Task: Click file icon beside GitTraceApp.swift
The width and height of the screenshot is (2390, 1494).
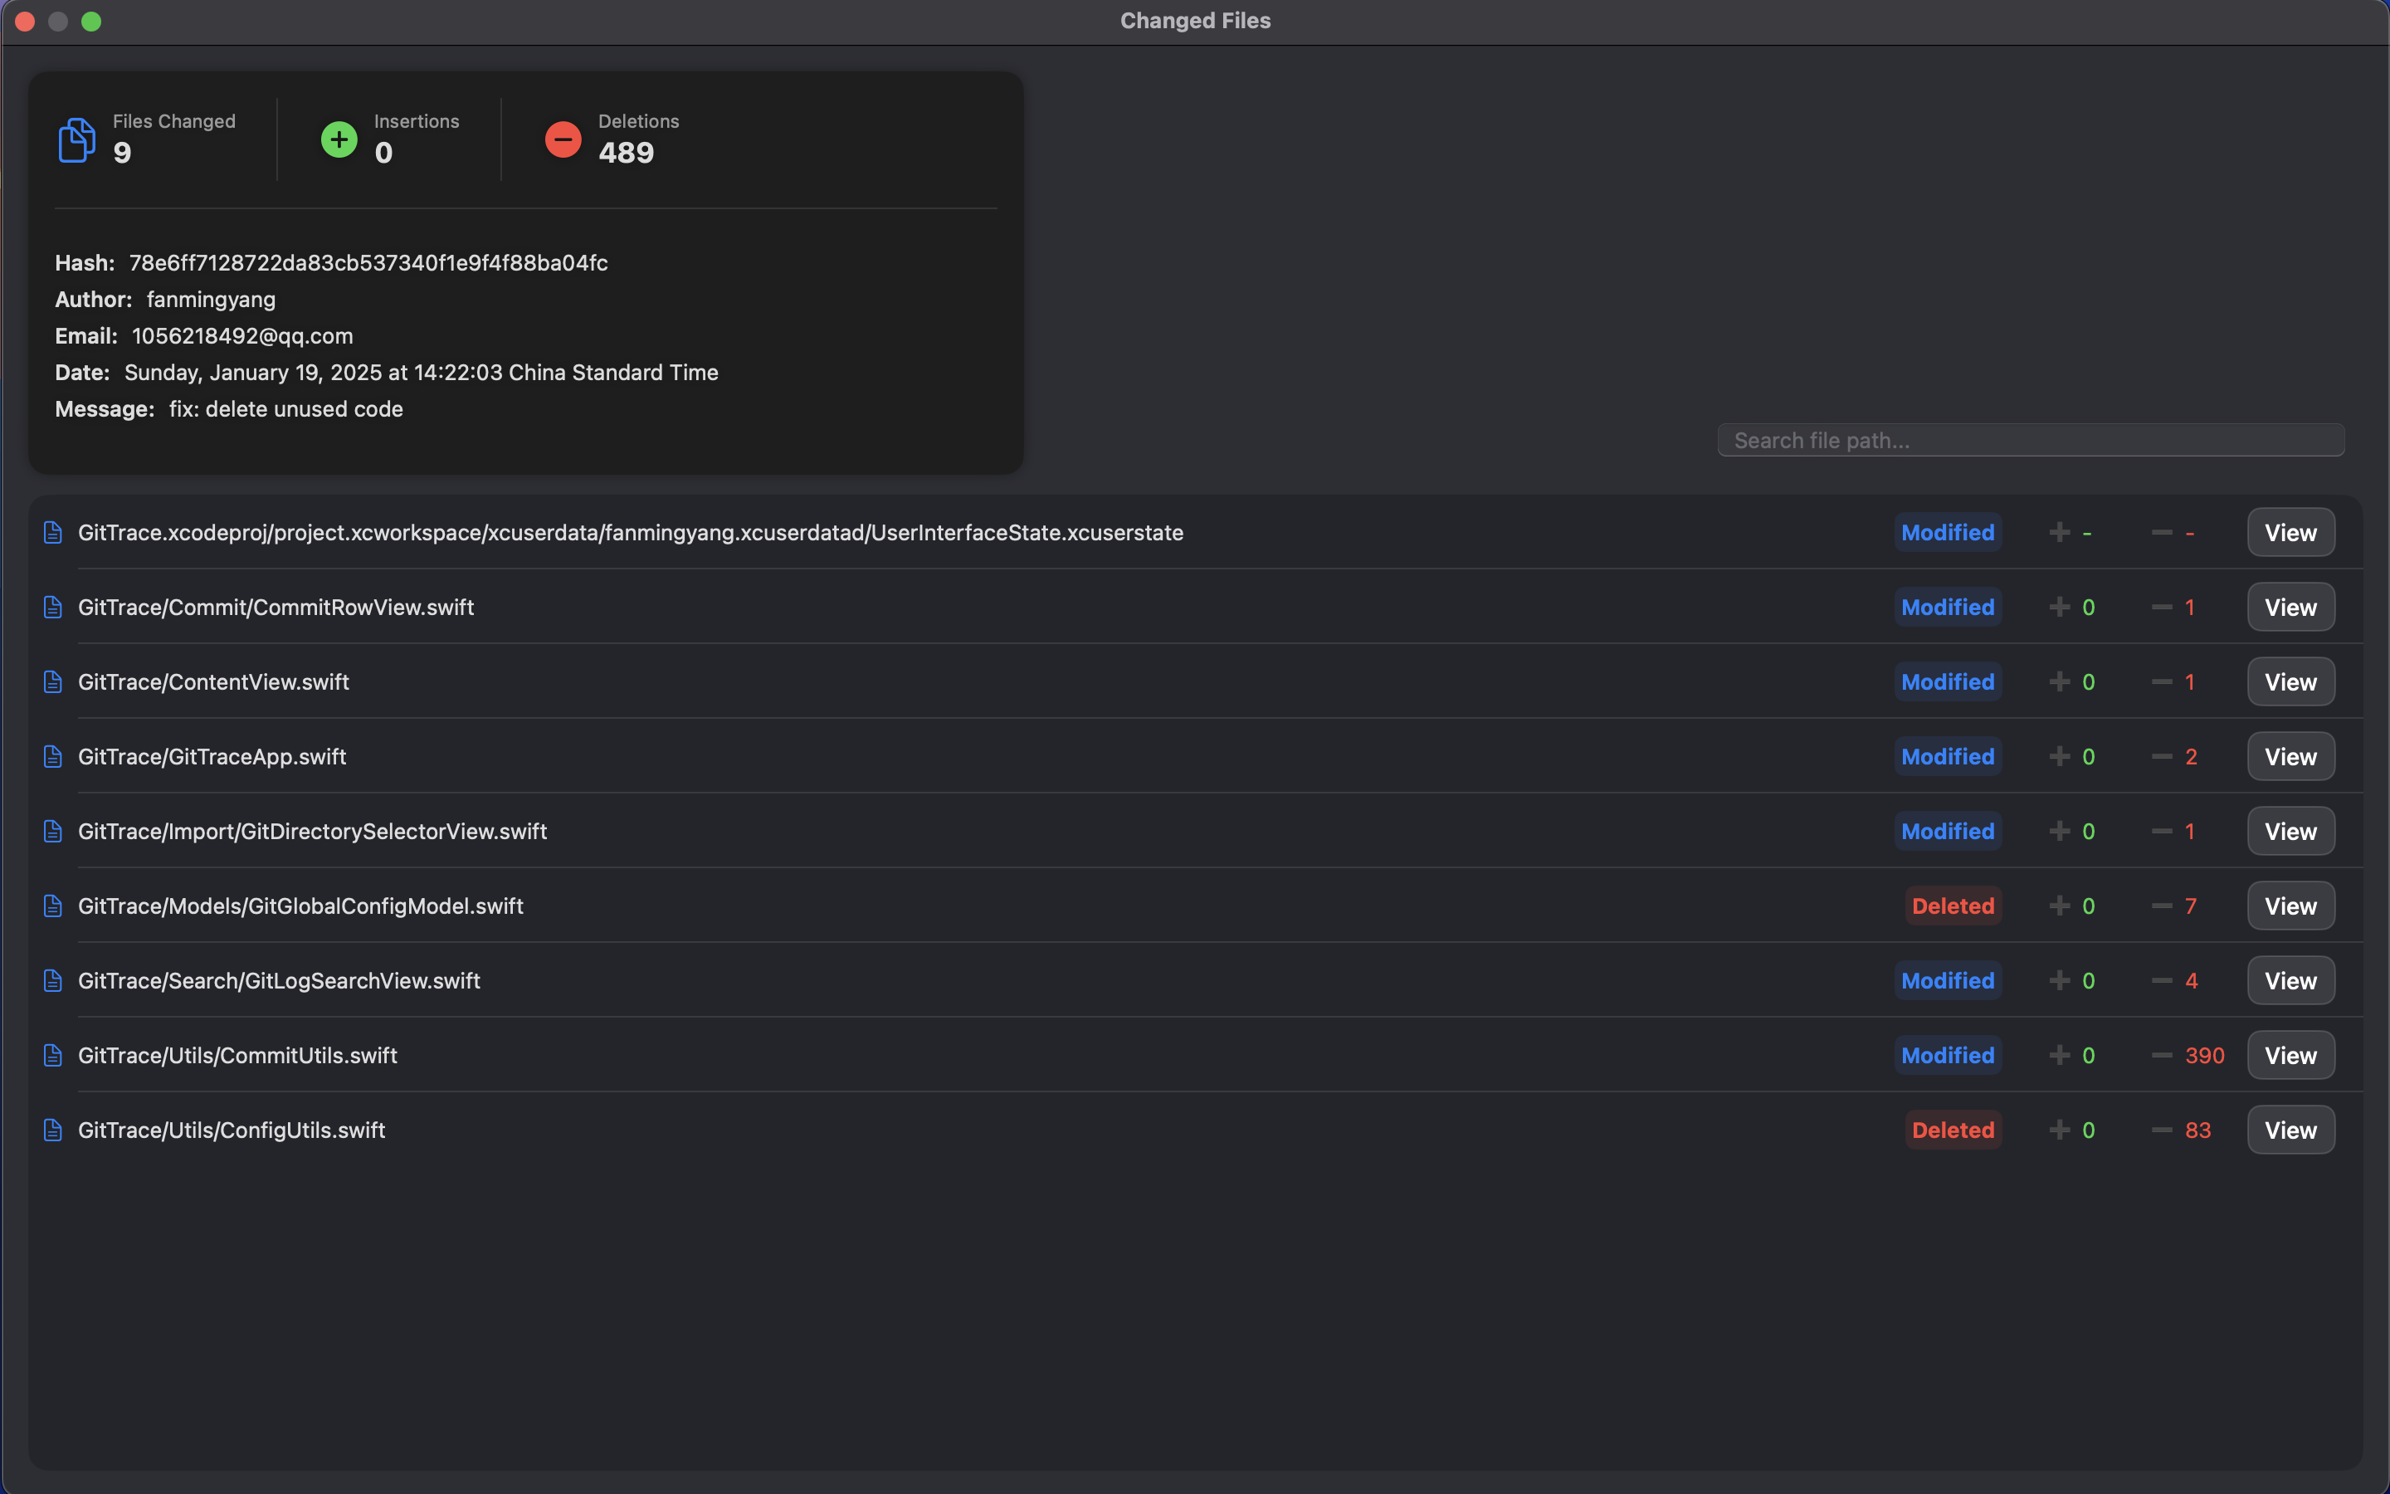Action: tap(53, 757)
